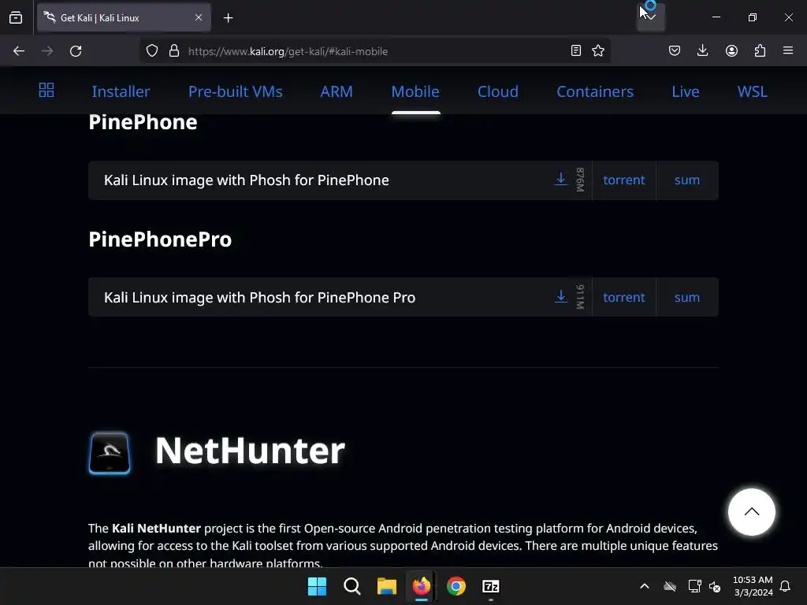Open the Firefox downloads panel
The width and height of the screenshot is (807, 605).
coord(702,50)
